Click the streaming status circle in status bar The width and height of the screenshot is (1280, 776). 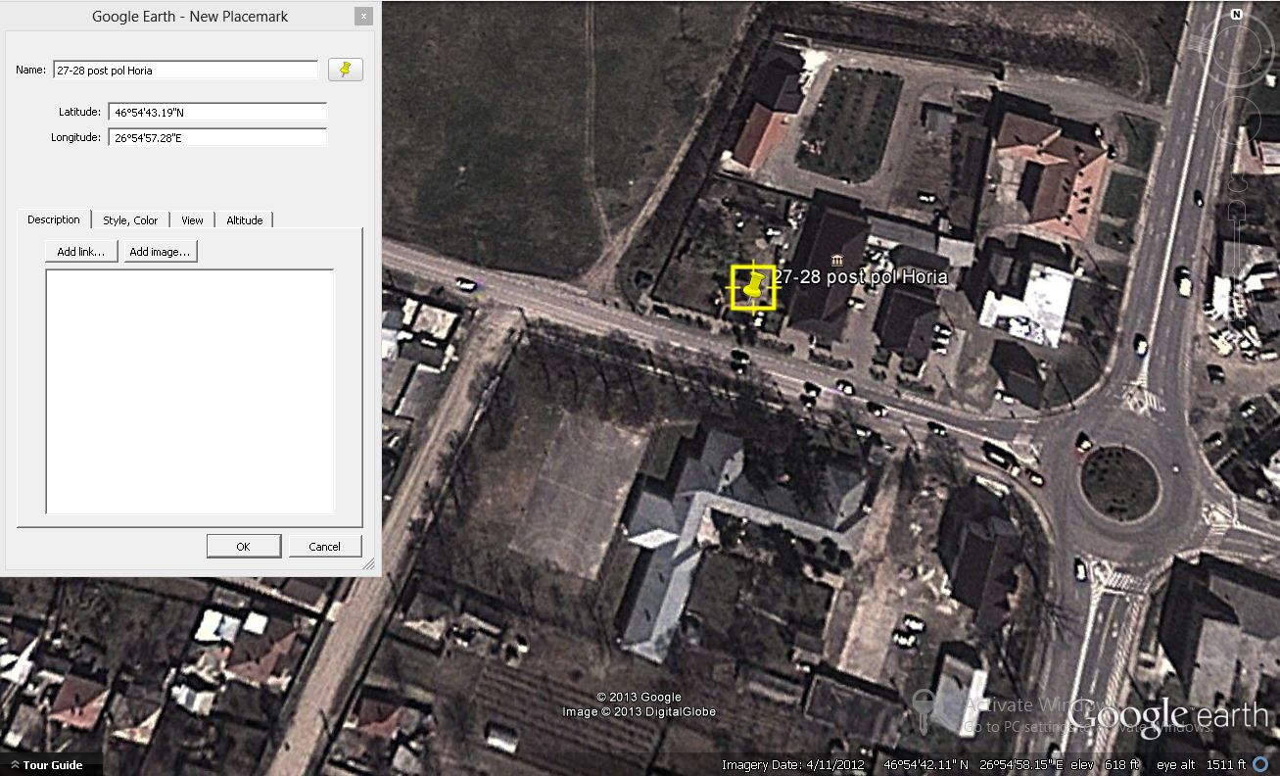click(1260, 764)
